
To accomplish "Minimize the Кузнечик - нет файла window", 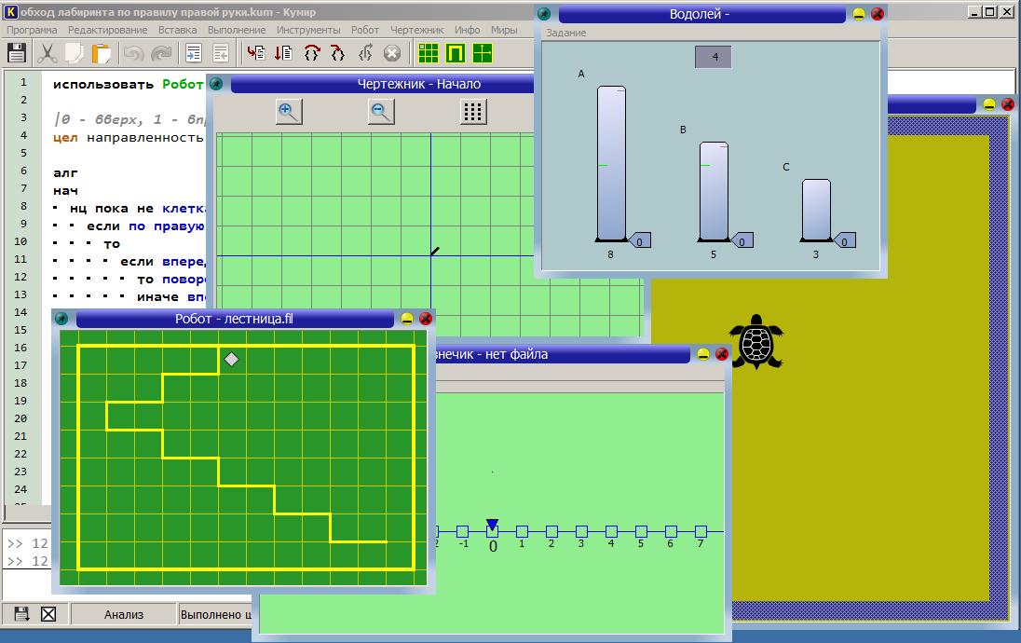I will tap(703, 354).
